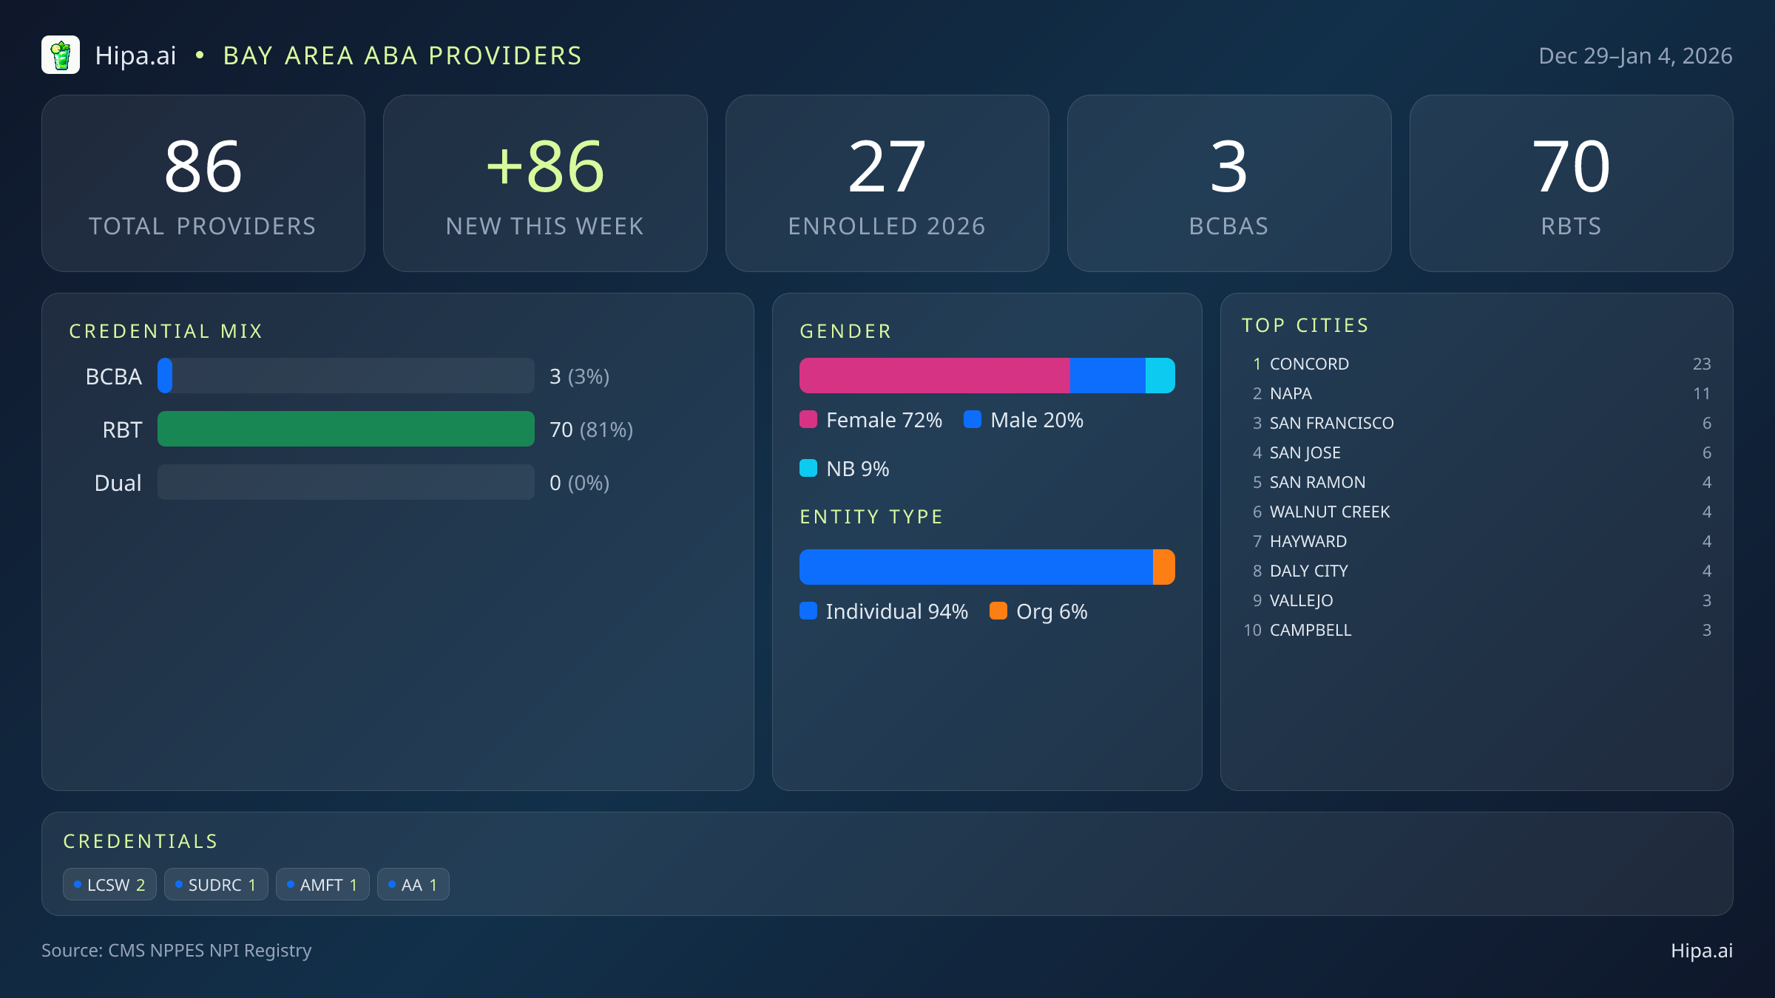Screen dimensions: 1775x998
Task: Click the cyan NB legend swatch
Action: (808, 468)
